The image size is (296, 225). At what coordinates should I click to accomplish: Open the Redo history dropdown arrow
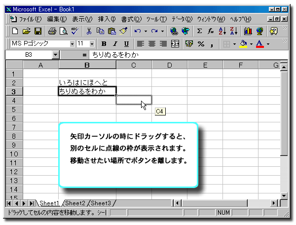tap(162, 31)
